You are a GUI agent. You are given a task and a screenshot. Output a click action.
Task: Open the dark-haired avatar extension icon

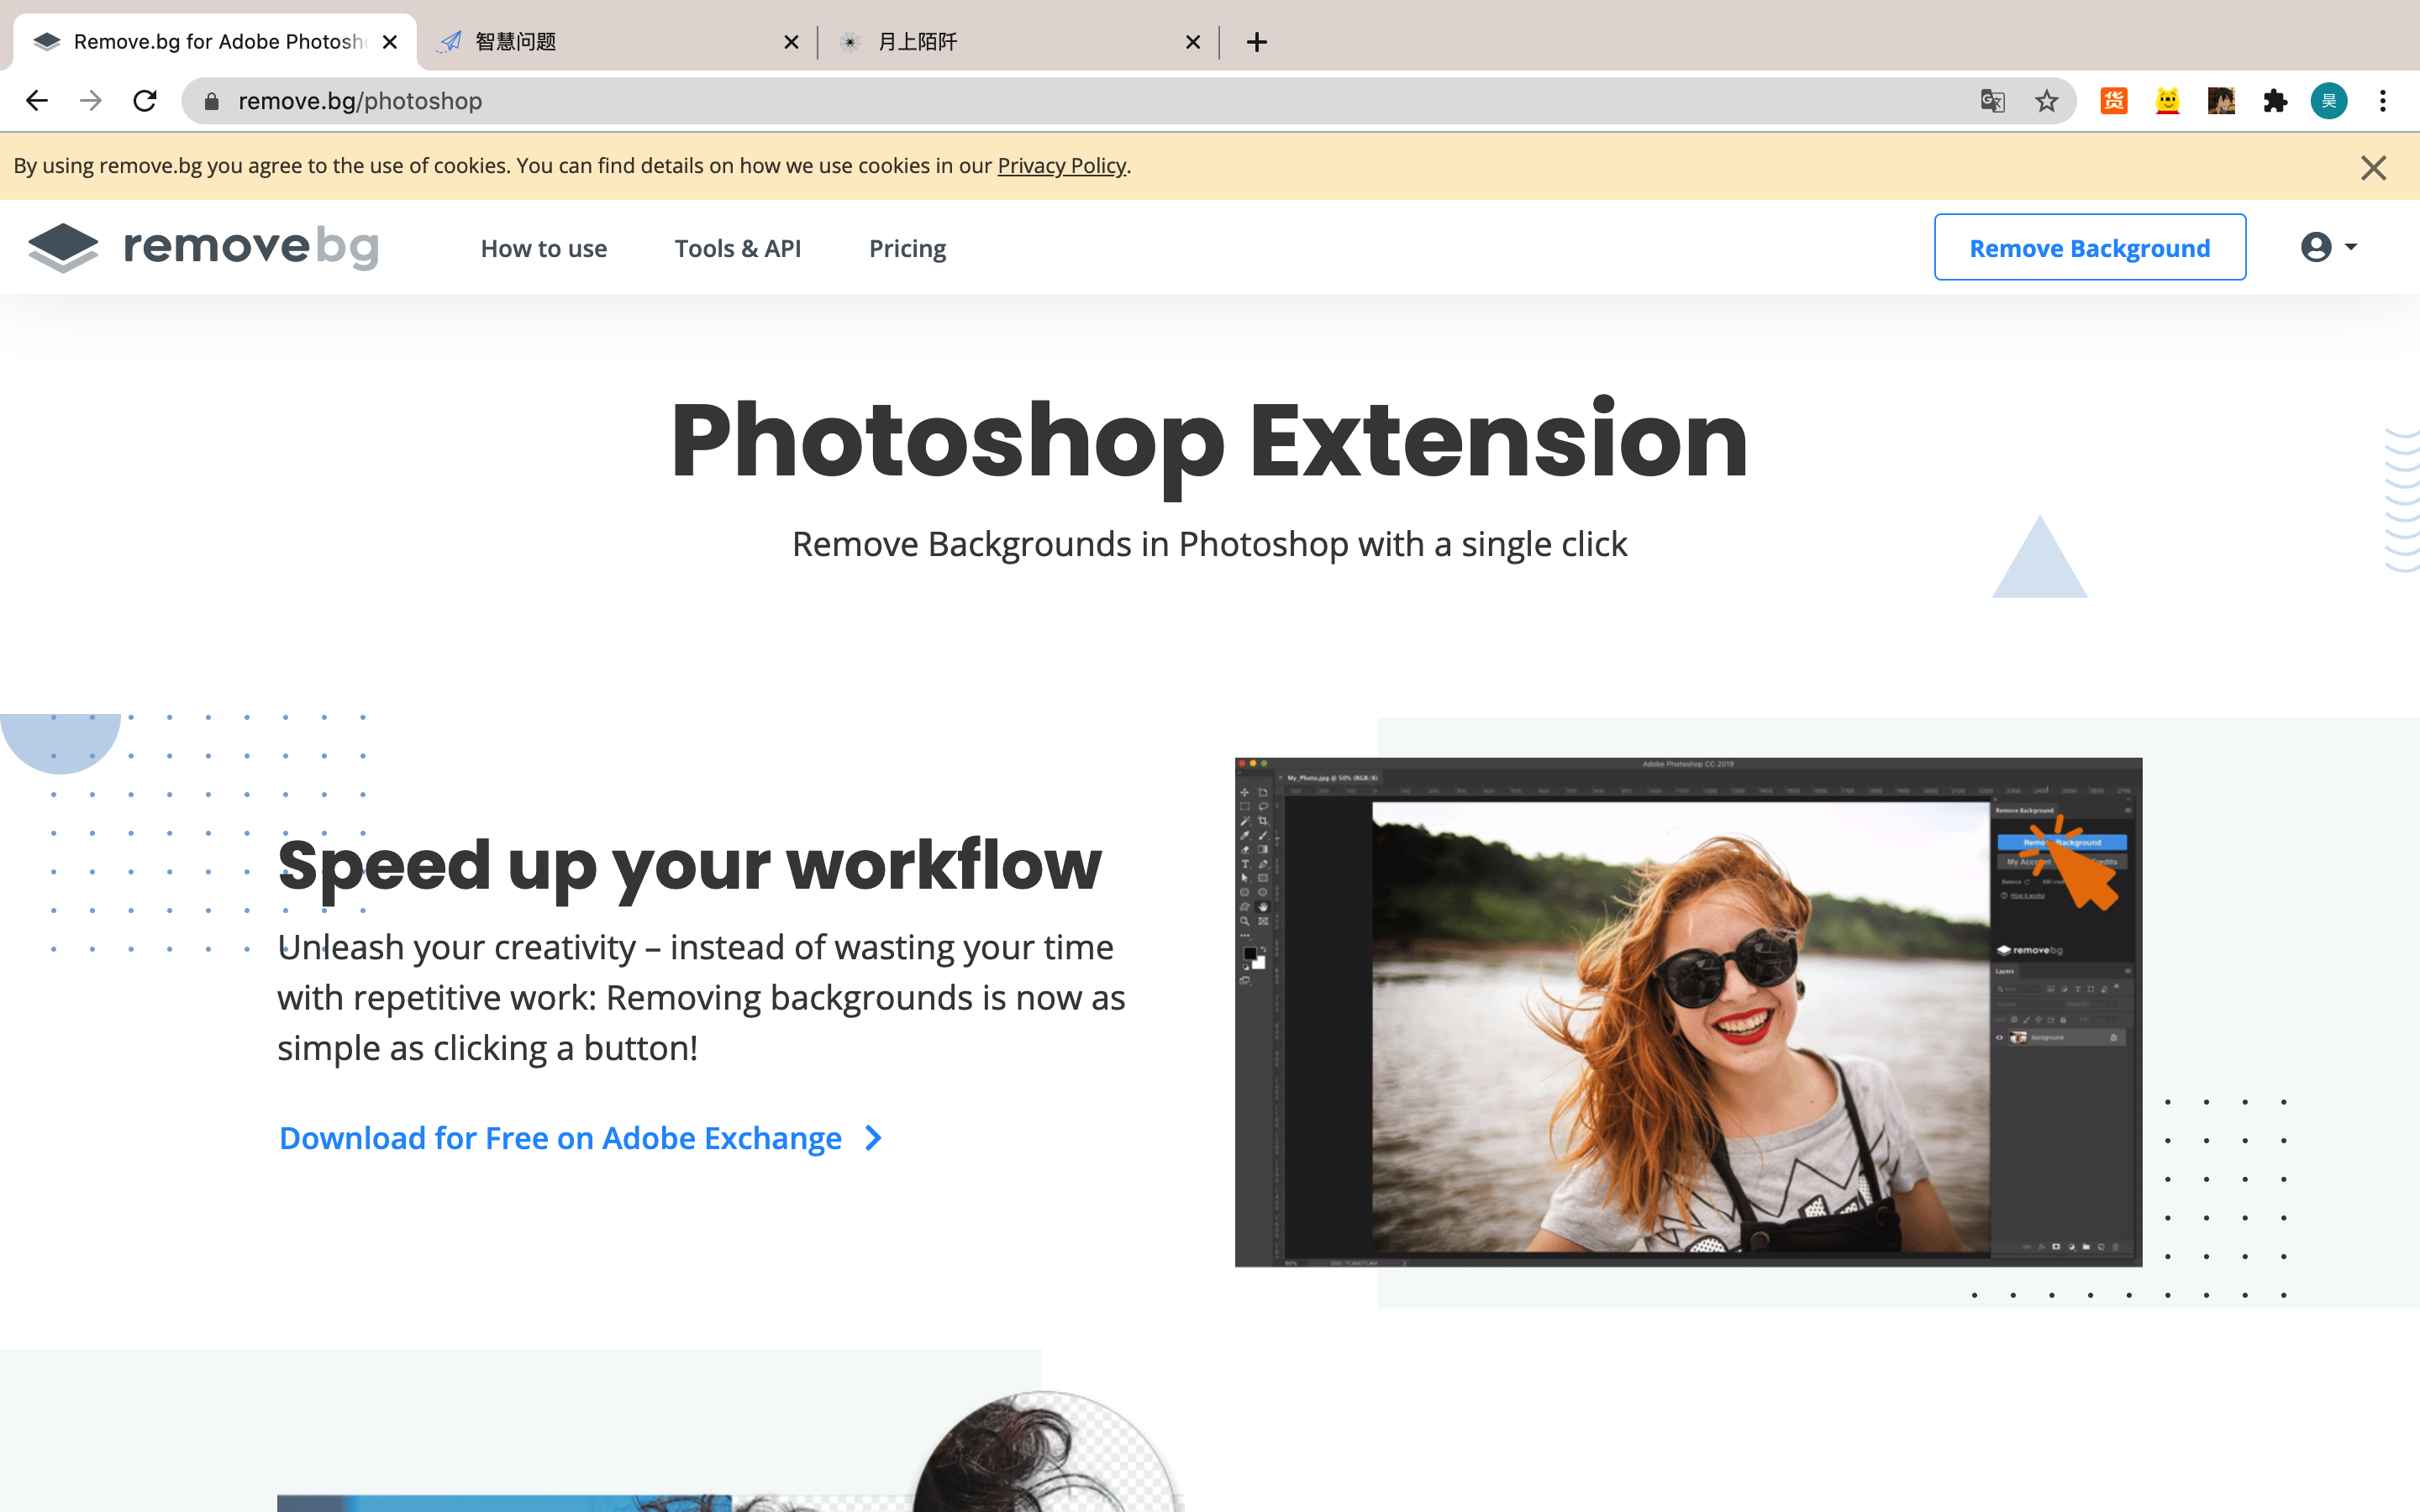pyautogui.click(x=2221, y=101)
